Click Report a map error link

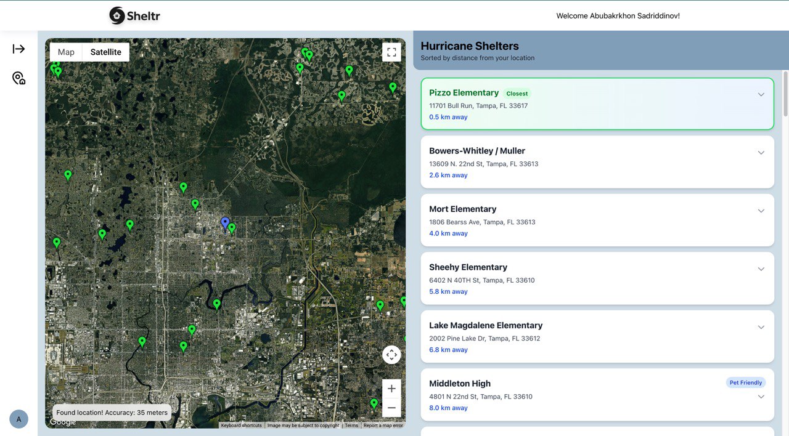coord(383,426)
